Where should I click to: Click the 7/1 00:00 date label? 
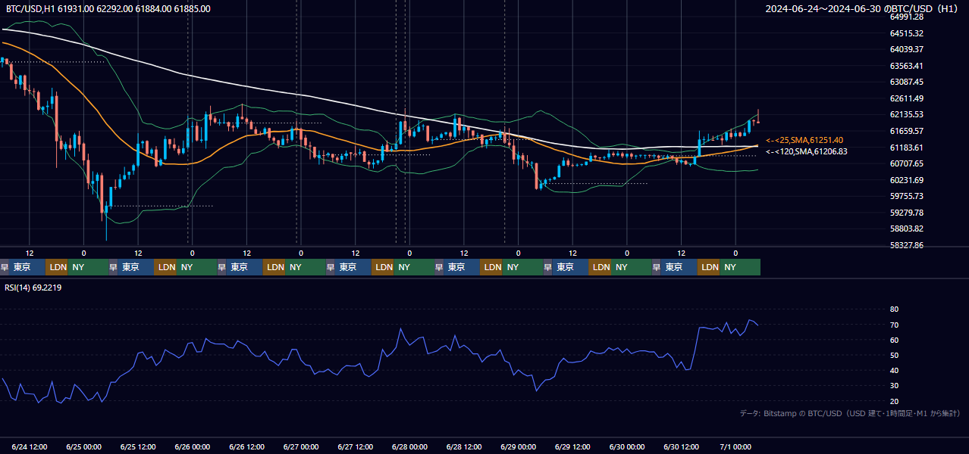click(735, 446)
